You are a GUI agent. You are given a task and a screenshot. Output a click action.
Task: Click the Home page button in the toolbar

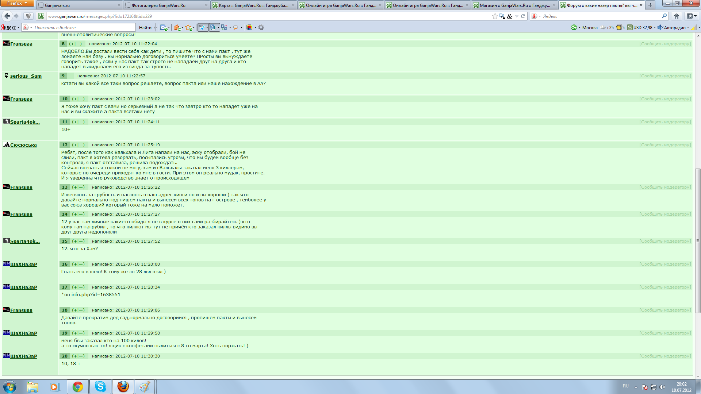tap(676, 16)
